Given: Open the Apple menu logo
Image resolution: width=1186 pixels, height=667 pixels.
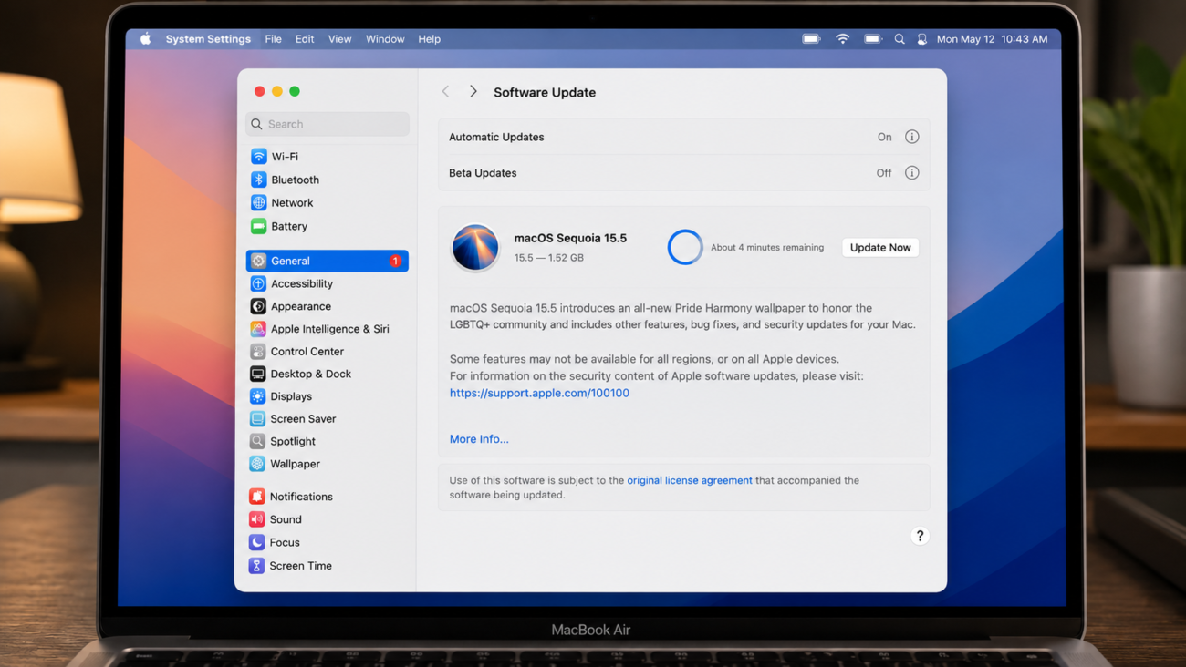Looking at the screenshot, I should coord(145,39).
